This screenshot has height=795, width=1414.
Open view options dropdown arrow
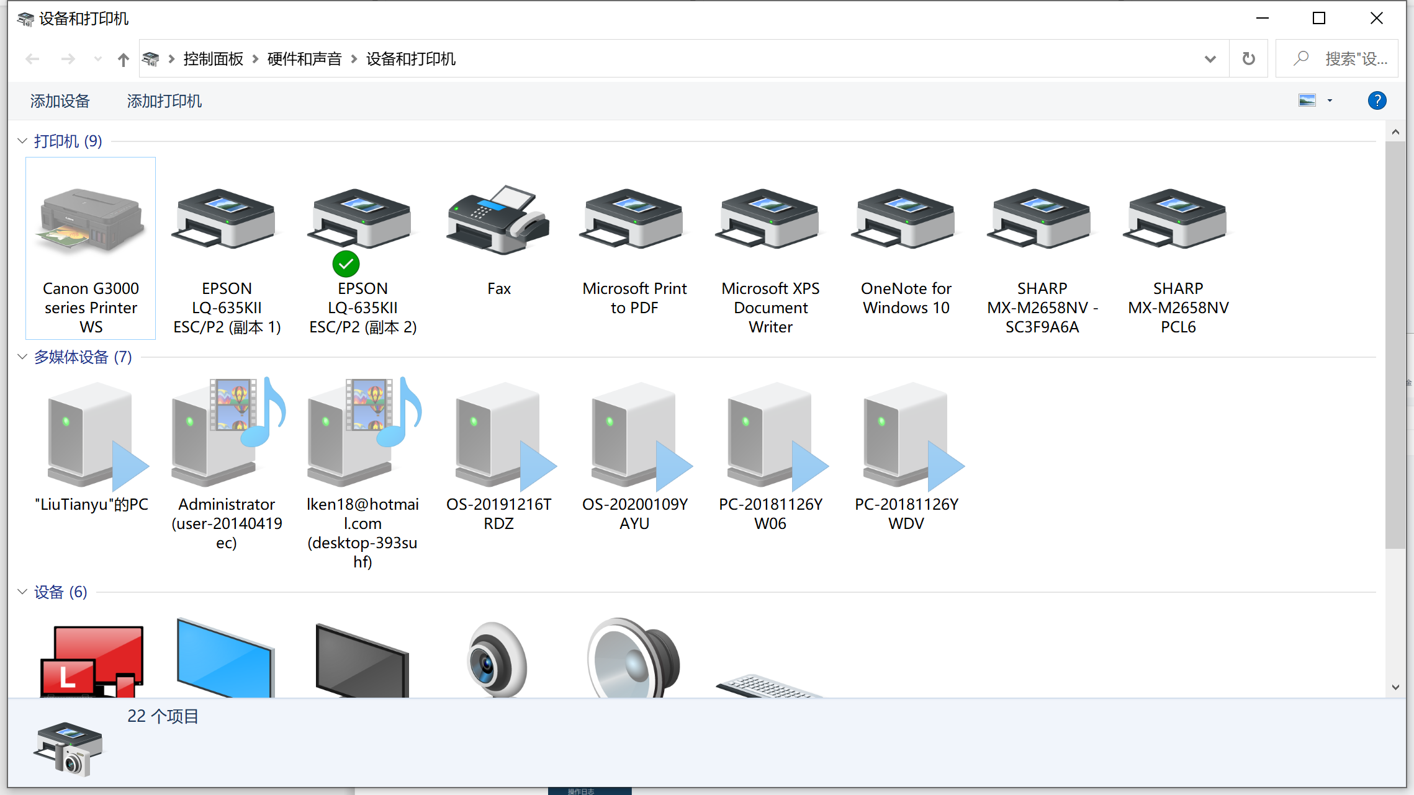pos(1330,100)
